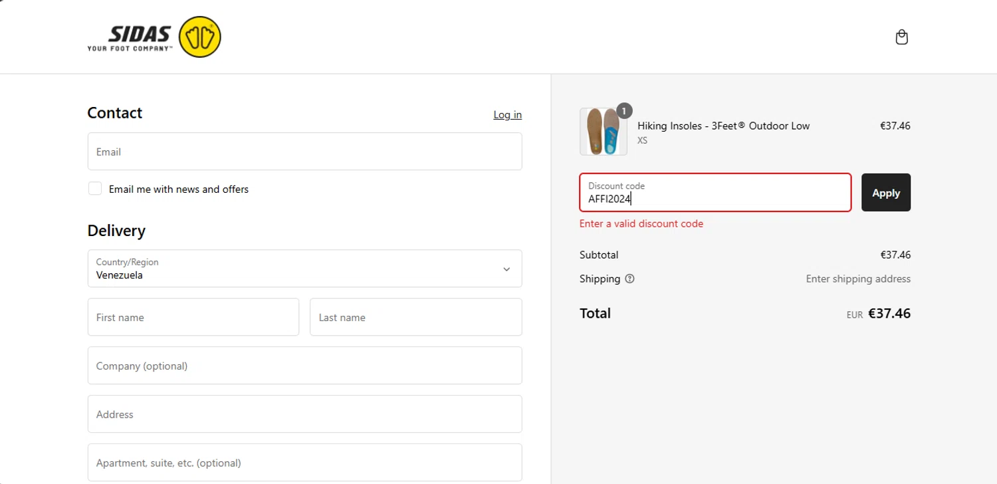Click the Company (optional) field

[304, 366]
